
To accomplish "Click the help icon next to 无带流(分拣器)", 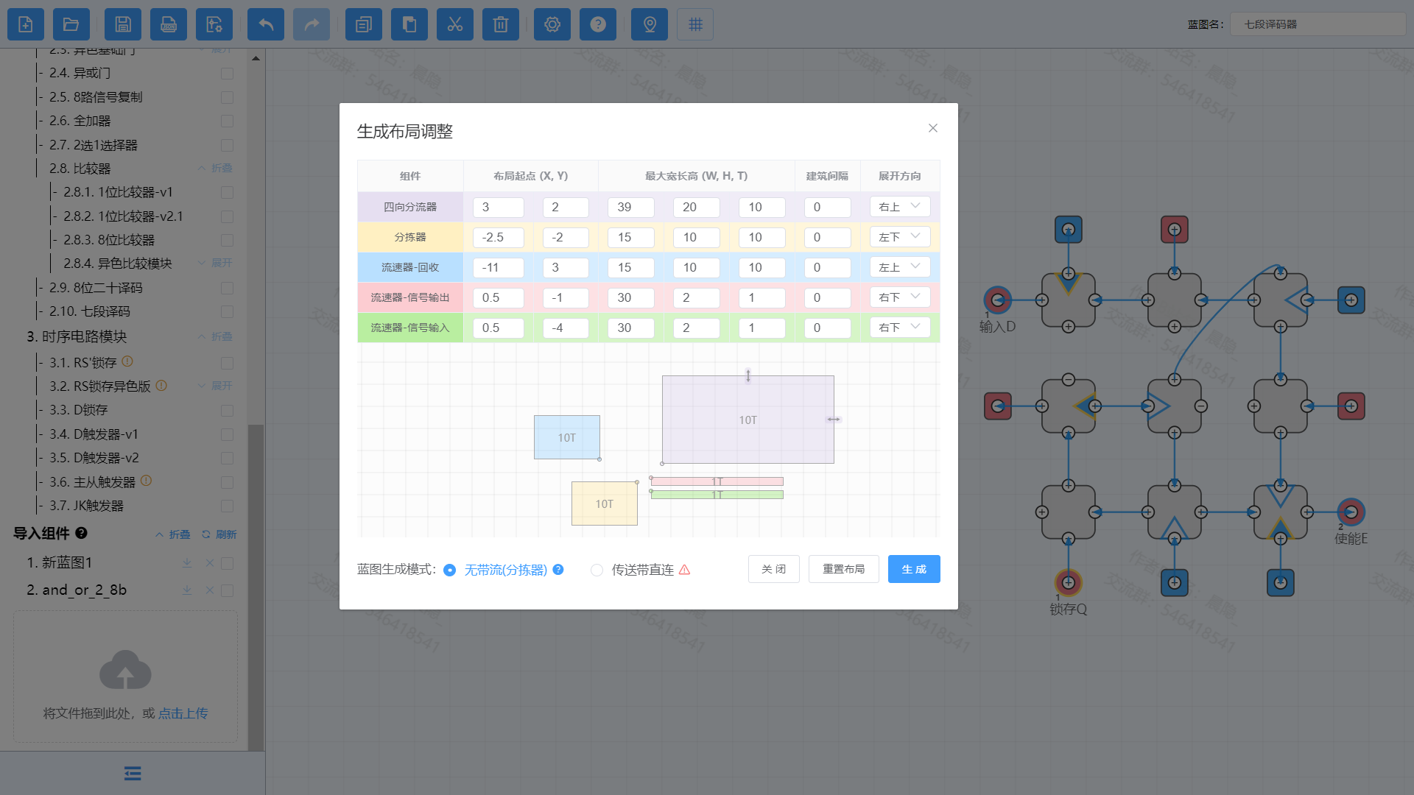I will click(x=558, y=569).
